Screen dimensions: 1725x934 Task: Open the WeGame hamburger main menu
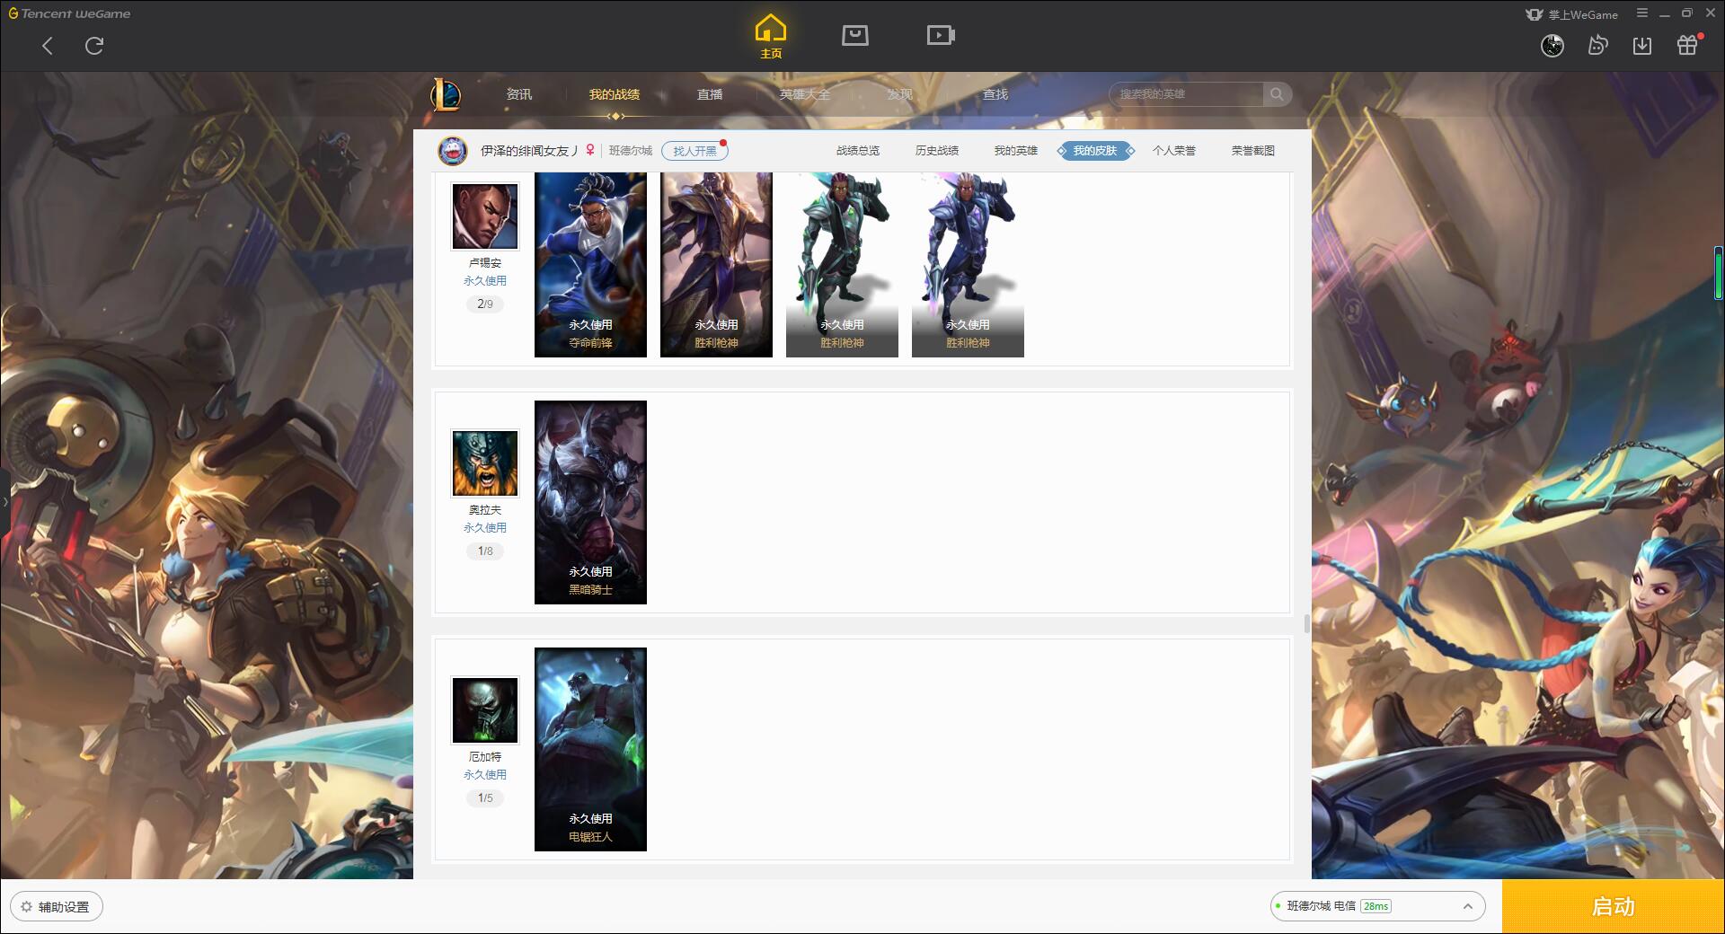click(x=1642, y=13)
